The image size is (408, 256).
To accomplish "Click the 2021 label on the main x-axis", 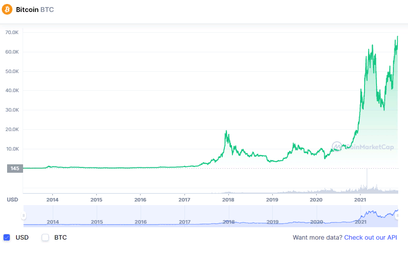I will 360,200.
